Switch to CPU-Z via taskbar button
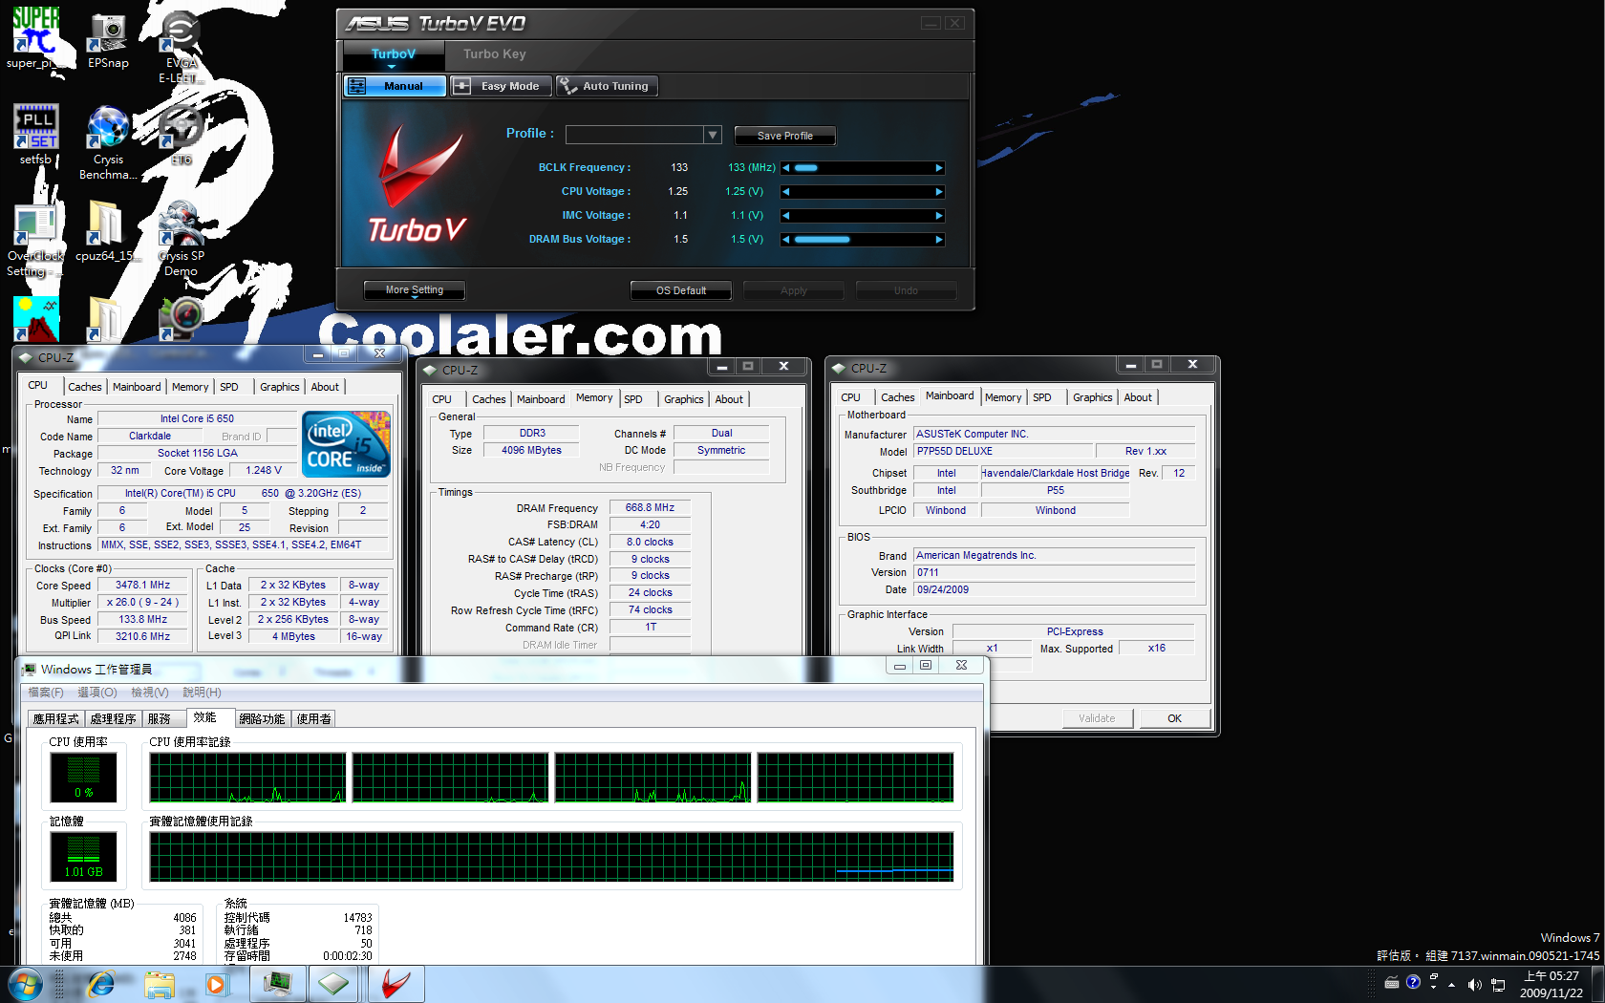 click(334, 984)
